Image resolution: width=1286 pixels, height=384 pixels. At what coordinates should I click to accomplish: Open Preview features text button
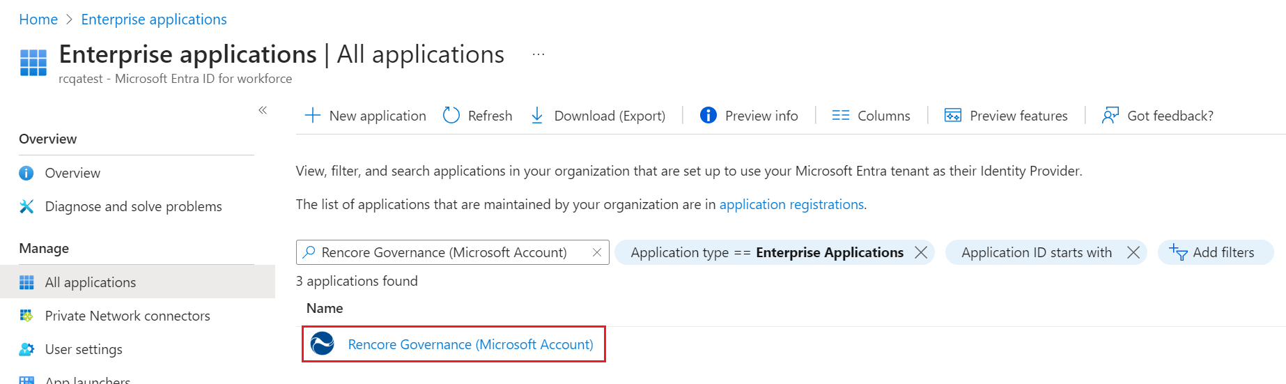coord(1018,116)
